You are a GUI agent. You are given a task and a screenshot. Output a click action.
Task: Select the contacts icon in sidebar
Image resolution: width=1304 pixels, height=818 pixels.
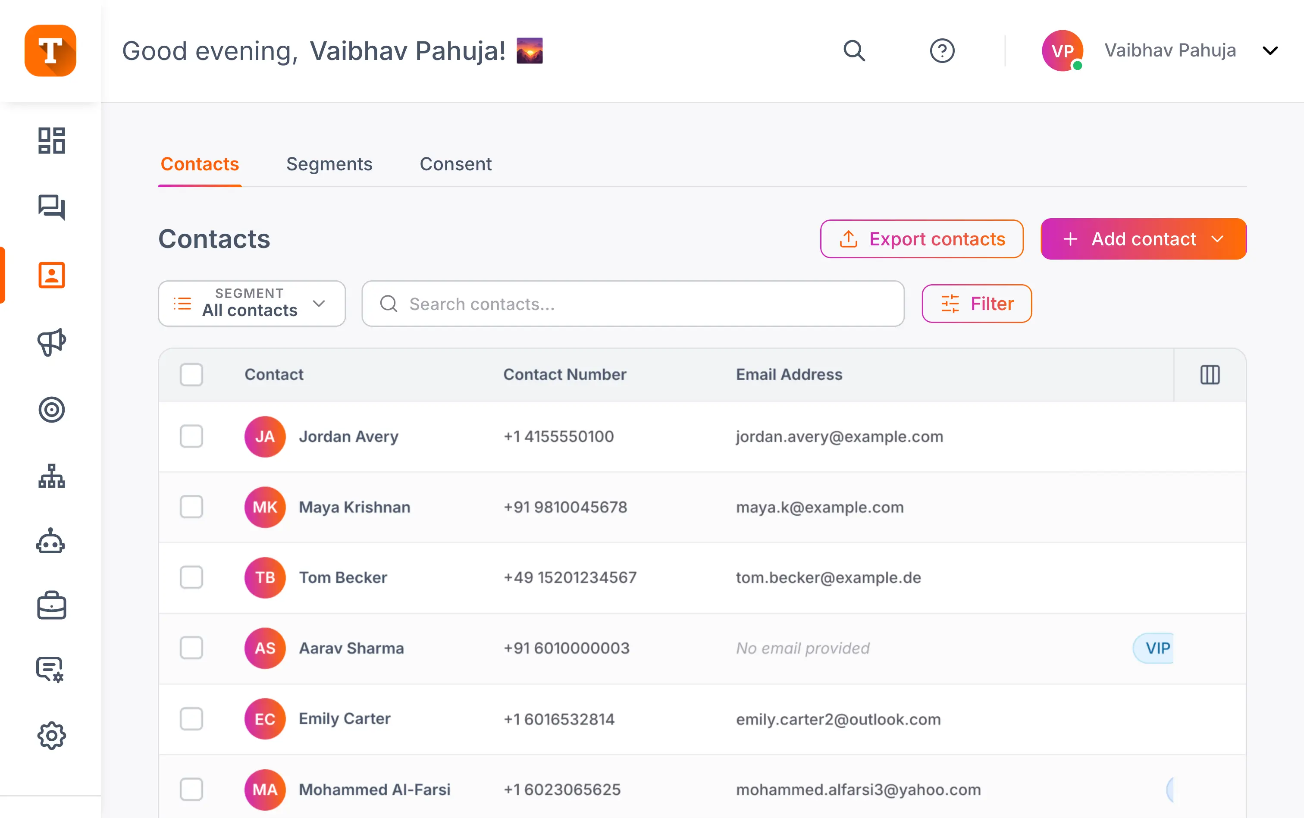(x=51, y=275)
